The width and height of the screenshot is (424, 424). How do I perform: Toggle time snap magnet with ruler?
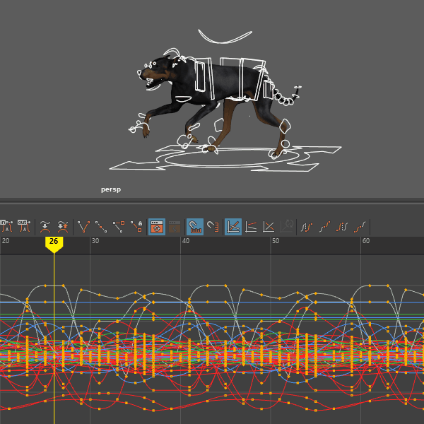point(195,227)
